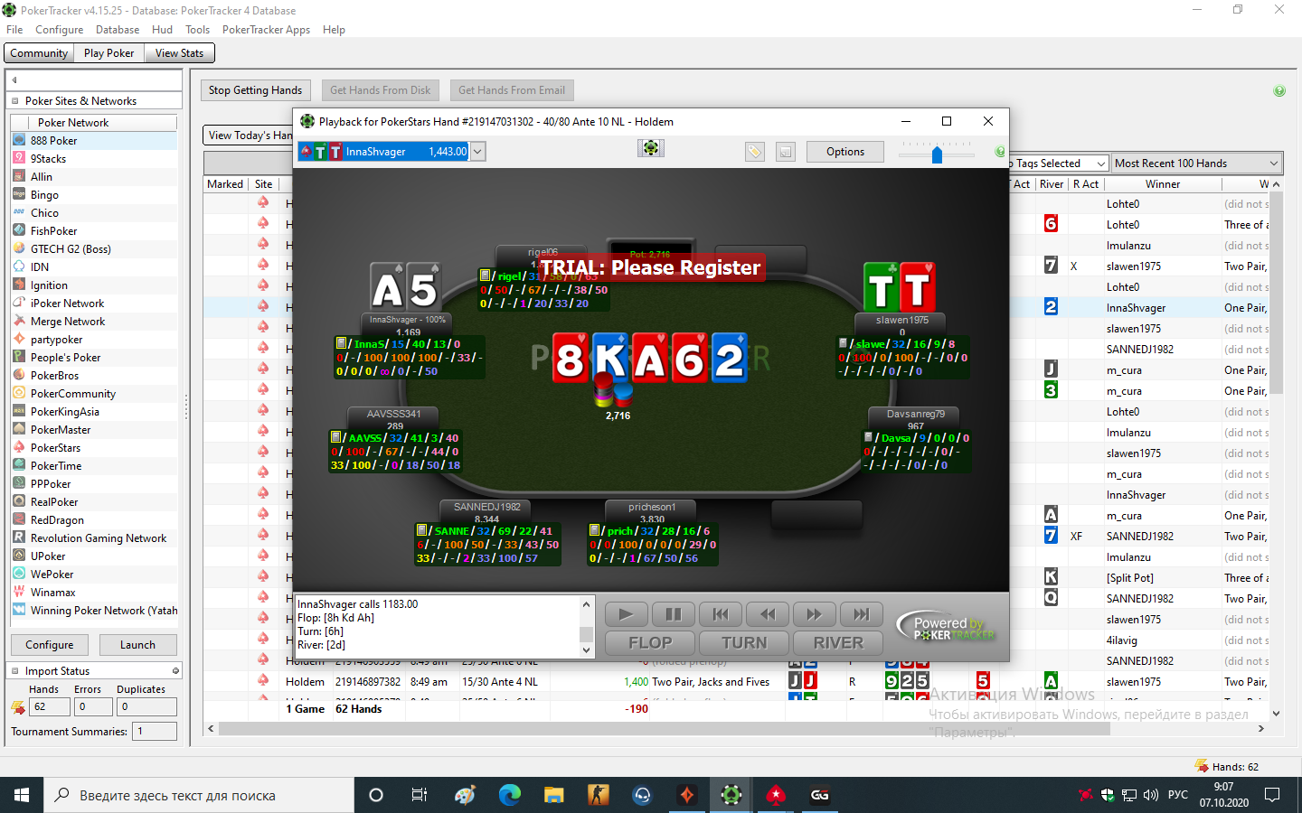Select the Revolution Gaming Network icon
Viewport: 1302px width, 813px height.
tap(19, 537)
